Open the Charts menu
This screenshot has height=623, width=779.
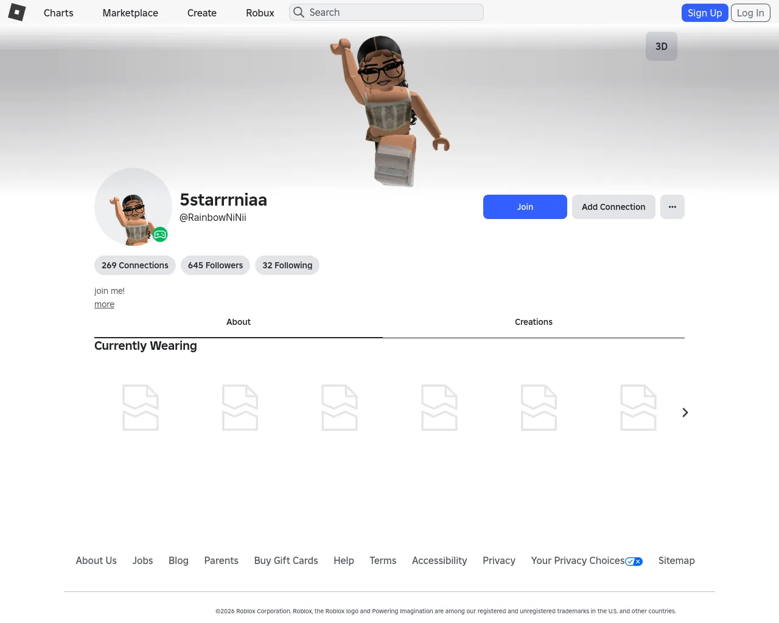click(58, 13)
